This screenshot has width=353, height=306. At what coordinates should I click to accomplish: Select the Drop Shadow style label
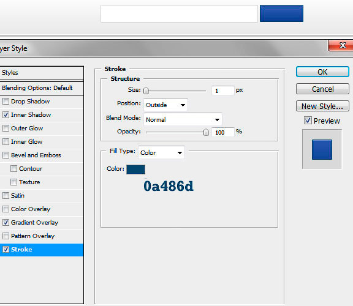(31, 102)
